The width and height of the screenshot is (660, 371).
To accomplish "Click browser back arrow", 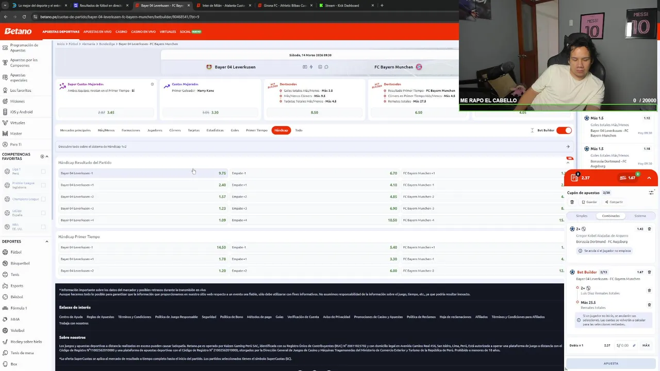I will point(6,16).
